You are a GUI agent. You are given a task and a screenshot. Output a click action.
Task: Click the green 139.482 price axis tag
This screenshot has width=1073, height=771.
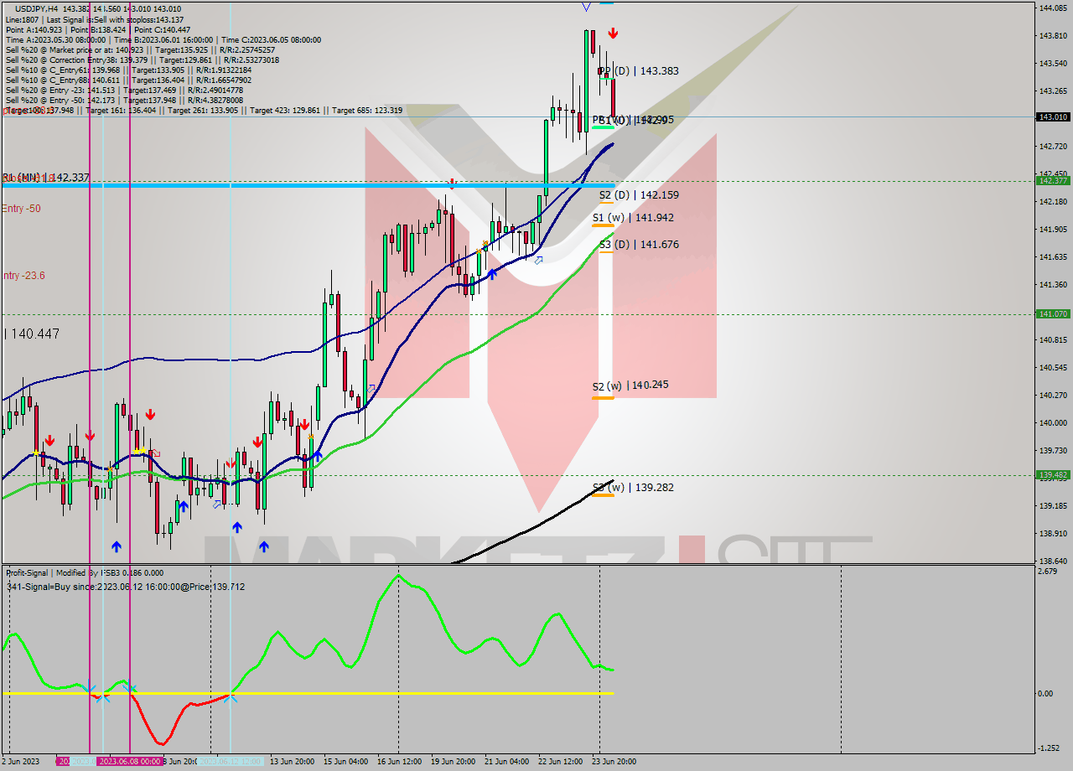[x=1053, y=474]
